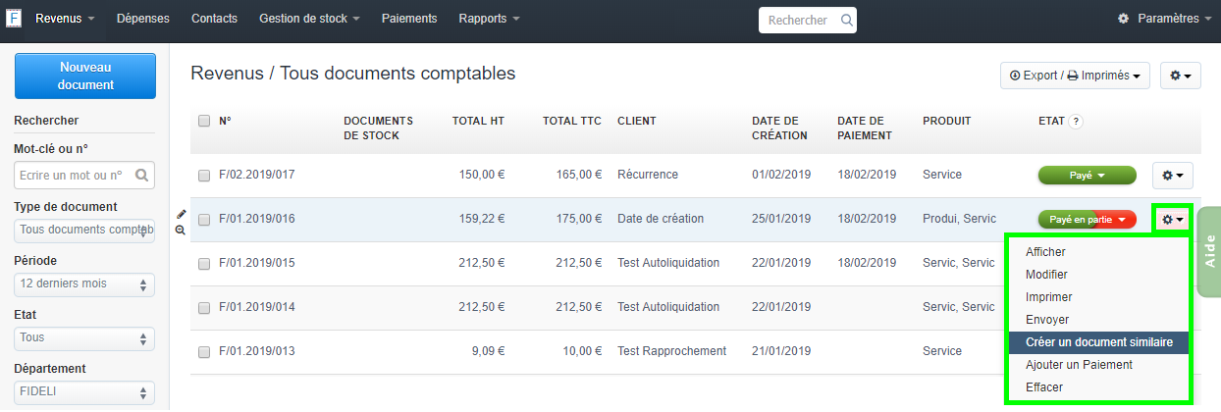
Task: Click the magnifier icon in top search
Action: pos(846,20)
